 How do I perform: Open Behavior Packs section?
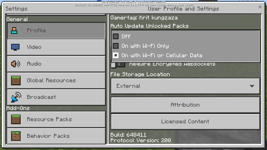56,136
